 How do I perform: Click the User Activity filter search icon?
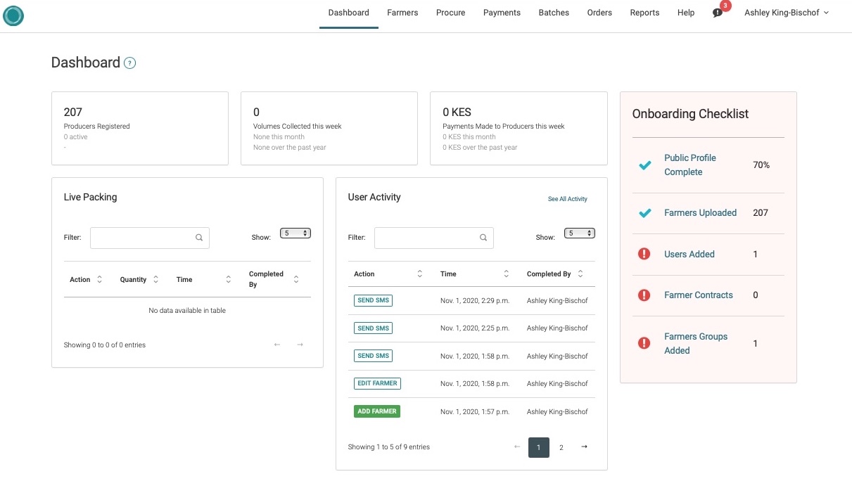click(483, 238)
